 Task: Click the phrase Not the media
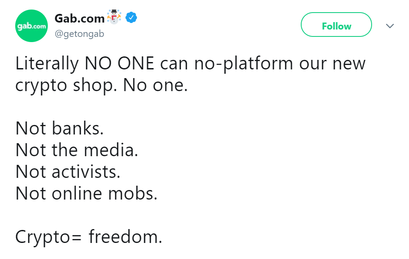tap(76, 150)
